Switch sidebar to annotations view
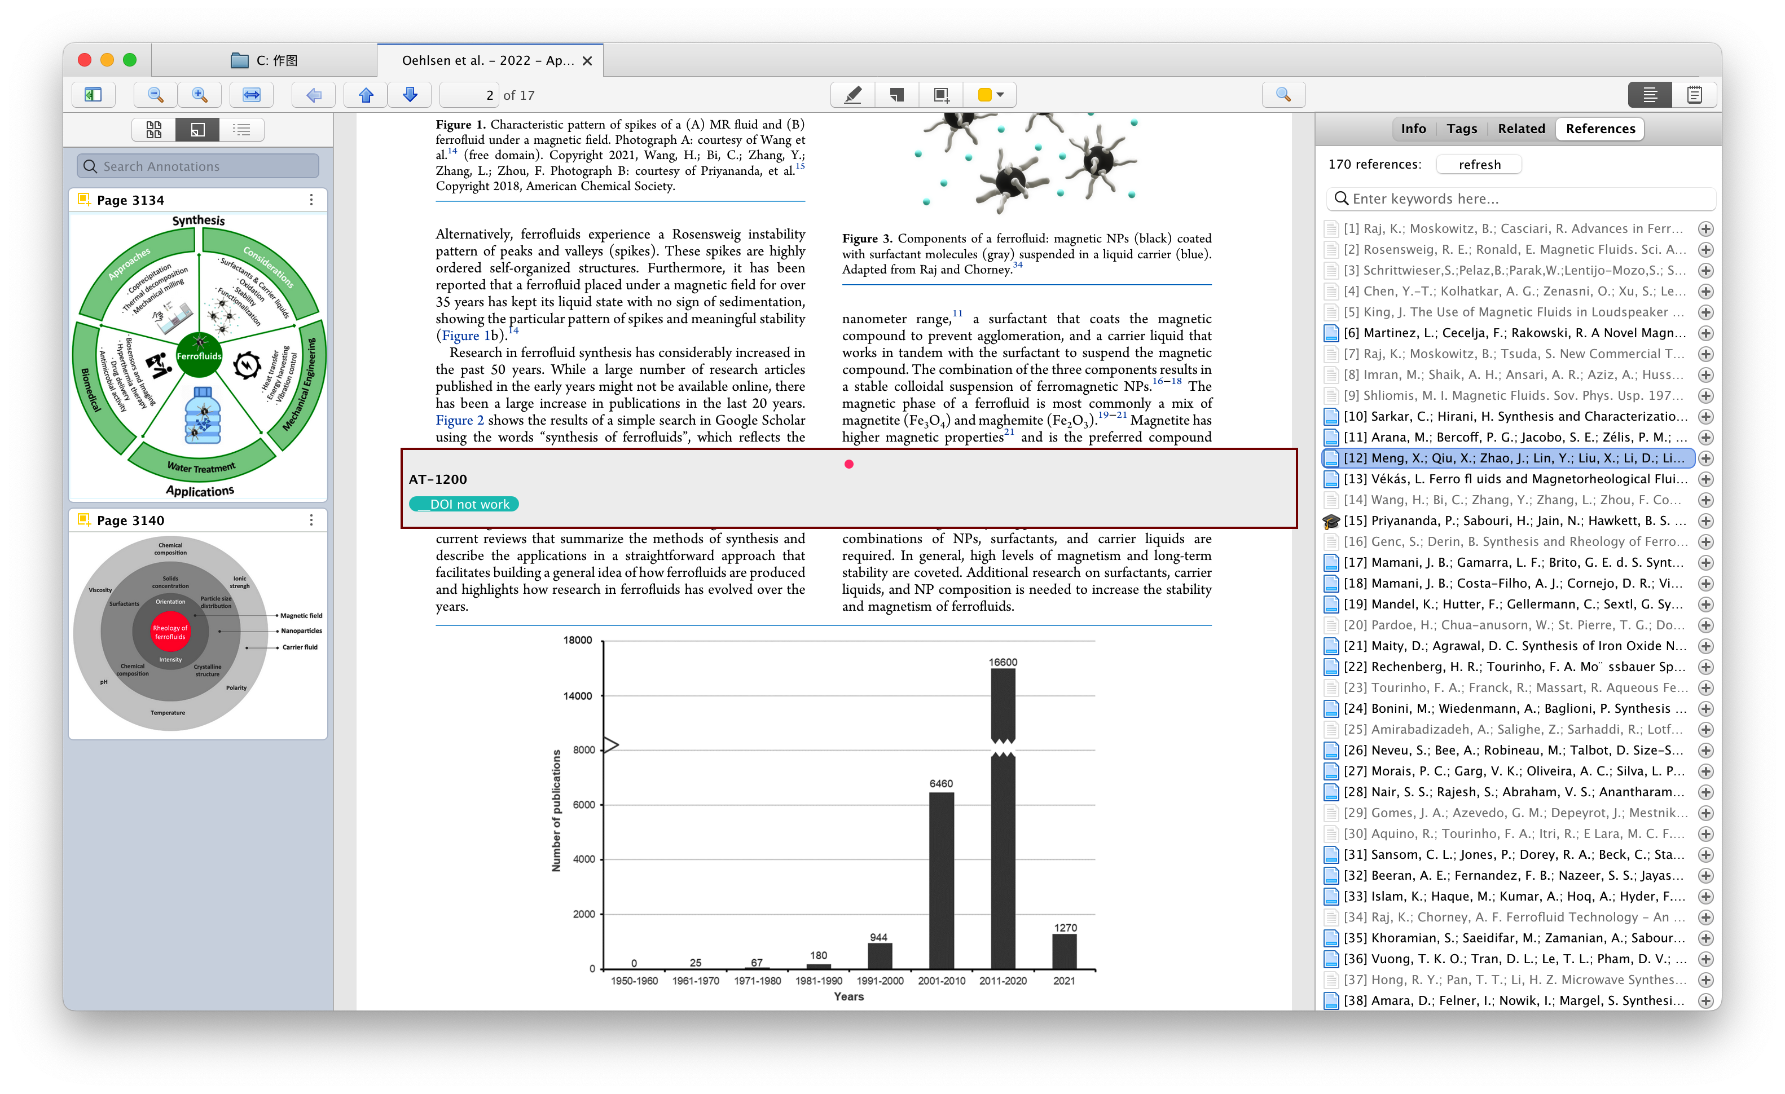This screenshot has width=1785, height=1094. [198, 130]
